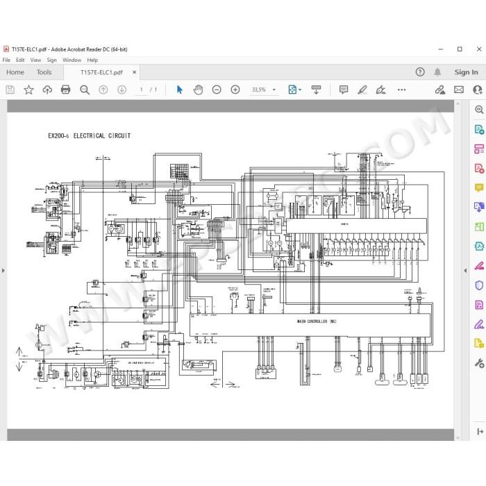
Task: Open the zoom percentage dropdown
Action: 274,90
